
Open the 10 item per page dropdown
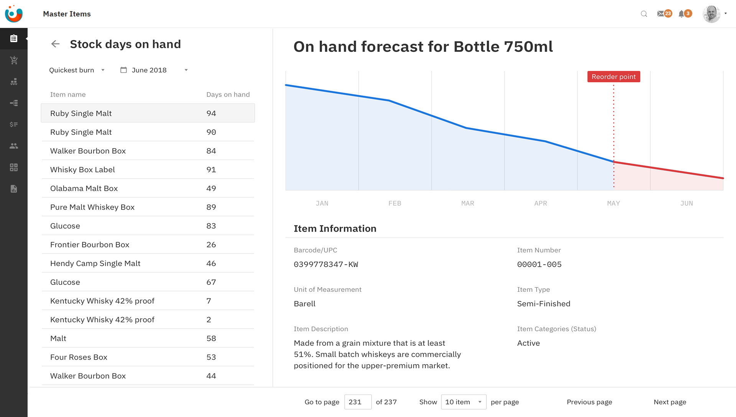click(x=463, y=402)
